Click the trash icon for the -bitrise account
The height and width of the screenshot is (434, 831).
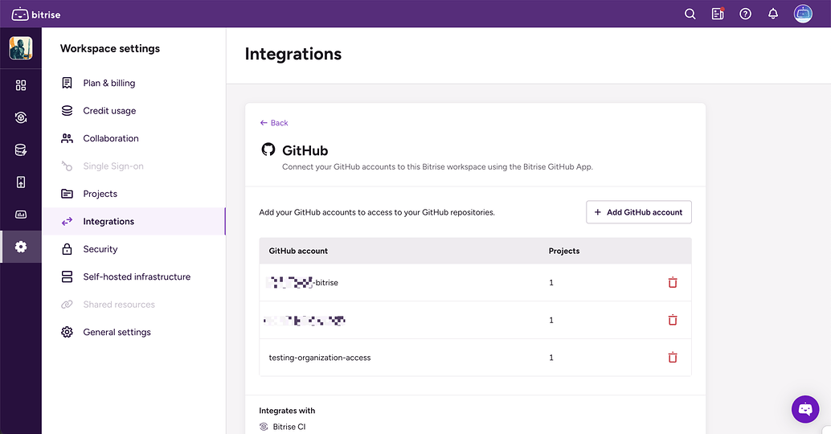(x=673, y=283)
